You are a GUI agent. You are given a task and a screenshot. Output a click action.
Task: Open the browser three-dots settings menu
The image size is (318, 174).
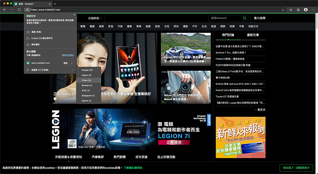(x=313, y=10)
